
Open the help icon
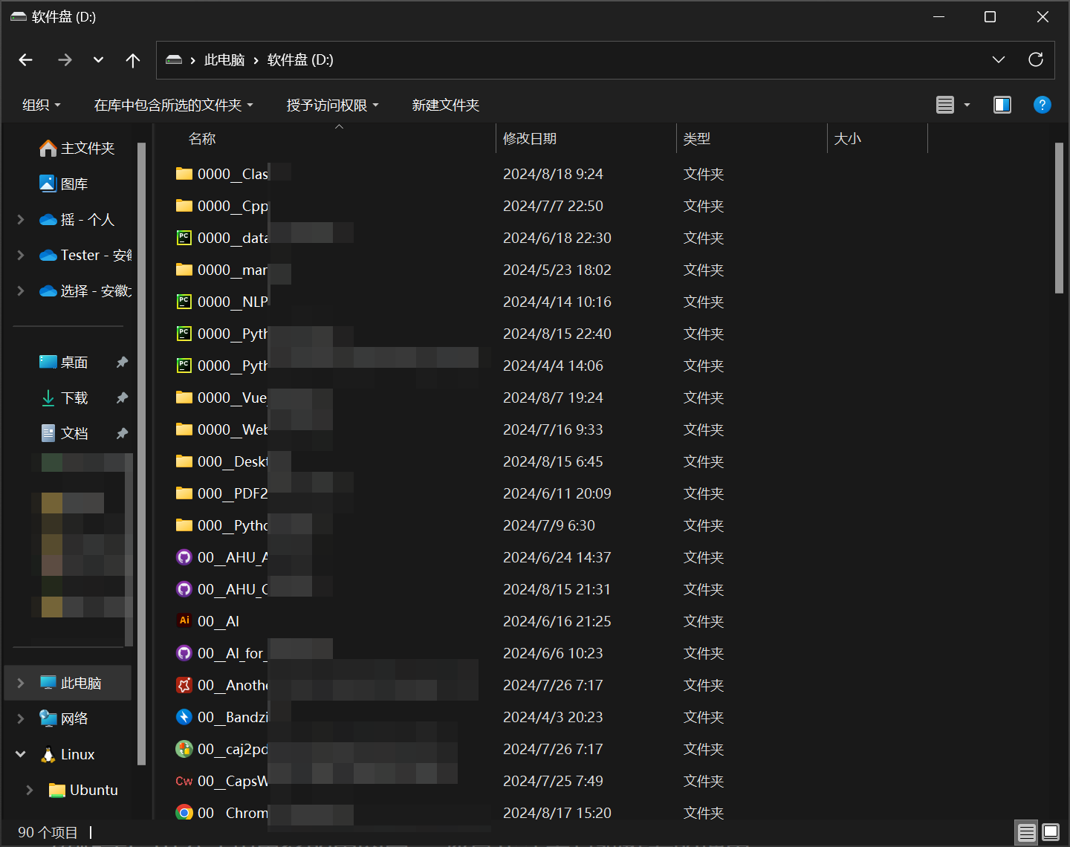1043,105
